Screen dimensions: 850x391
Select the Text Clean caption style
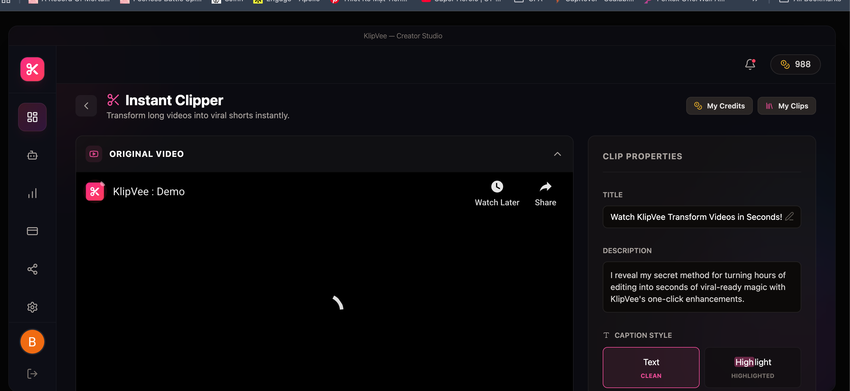[x=651, y=367]
